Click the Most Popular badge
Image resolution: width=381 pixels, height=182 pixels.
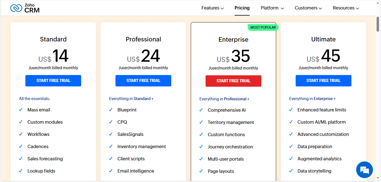[263, 28]
